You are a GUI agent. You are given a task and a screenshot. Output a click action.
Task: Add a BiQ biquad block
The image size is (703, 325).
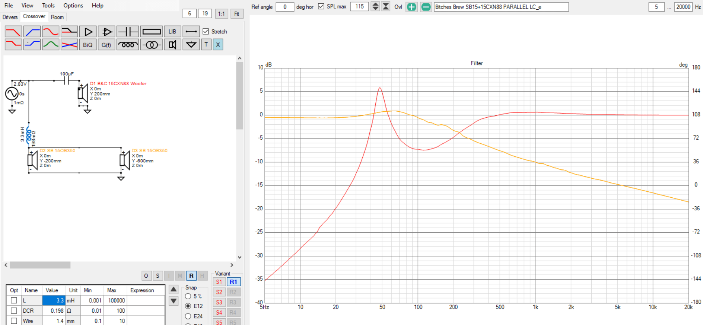click(x=88, y=45)
